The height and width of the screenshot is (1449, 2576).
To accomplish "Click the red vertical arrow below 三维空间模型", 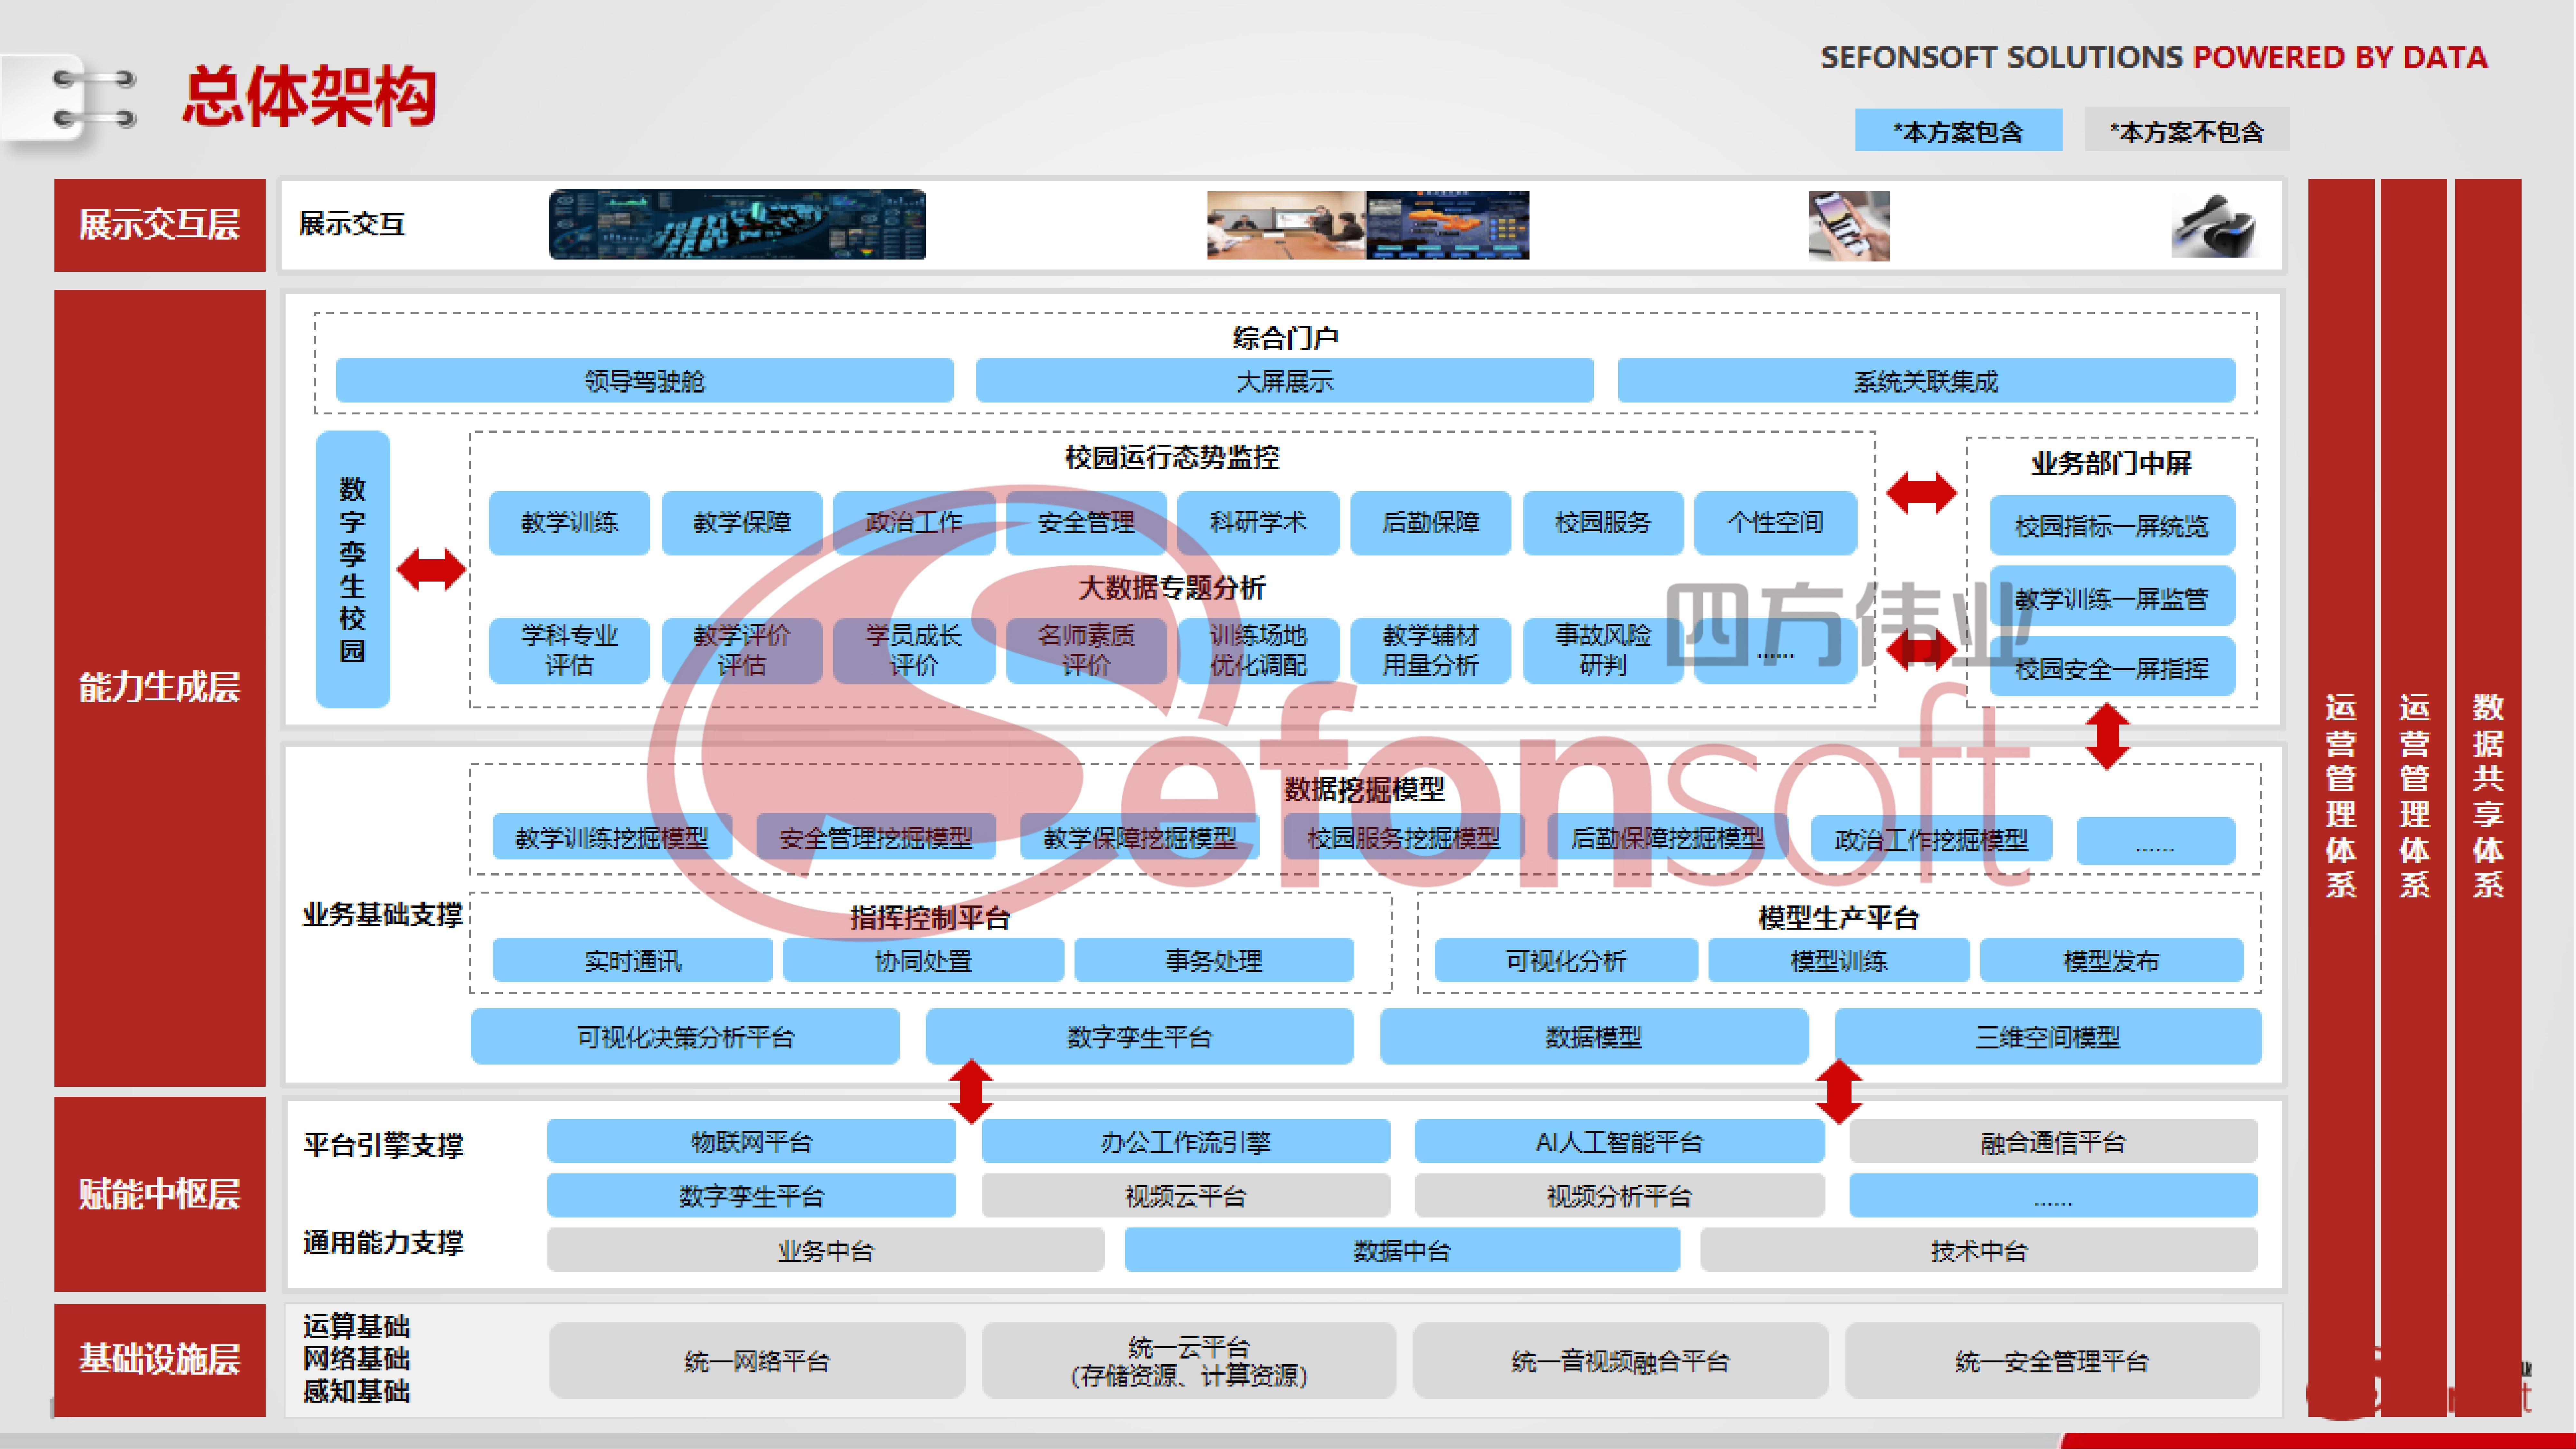I will [x=1839, y=1091].
